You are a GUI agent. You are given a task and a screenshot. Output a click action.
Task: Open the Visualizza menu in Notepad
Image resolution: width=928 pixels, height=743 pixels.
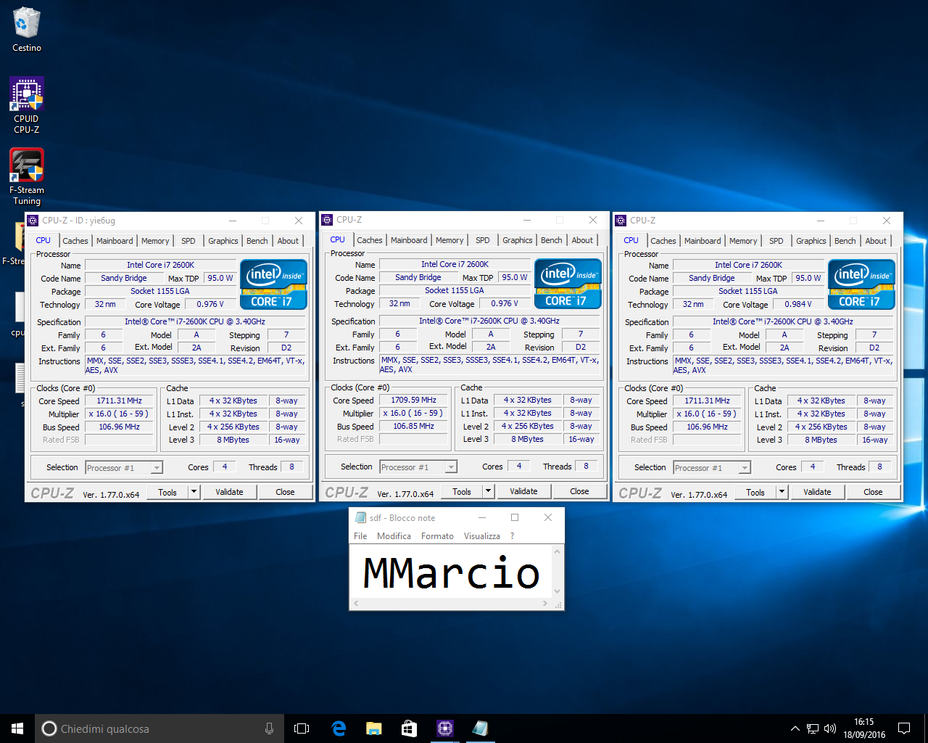(482, 536)
